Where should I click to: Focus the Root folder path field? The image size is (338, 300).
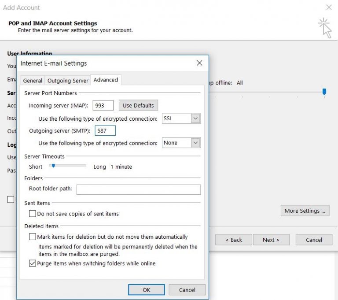pos(138,189)
